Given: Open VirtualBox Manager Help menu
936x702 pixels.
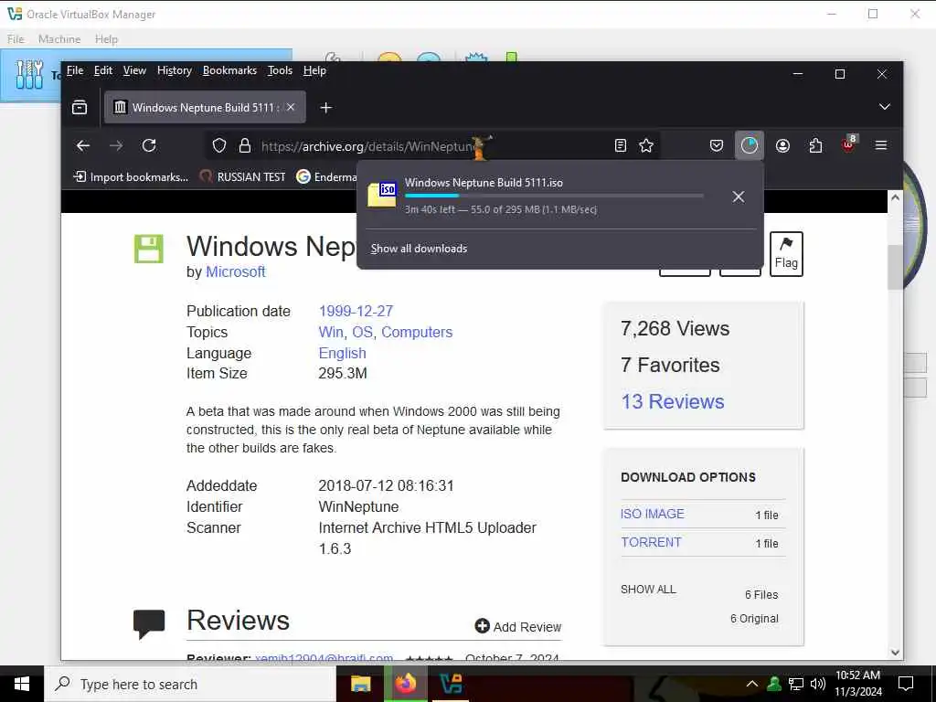Looking at the screenshot, I should click(x=106, y=38).
